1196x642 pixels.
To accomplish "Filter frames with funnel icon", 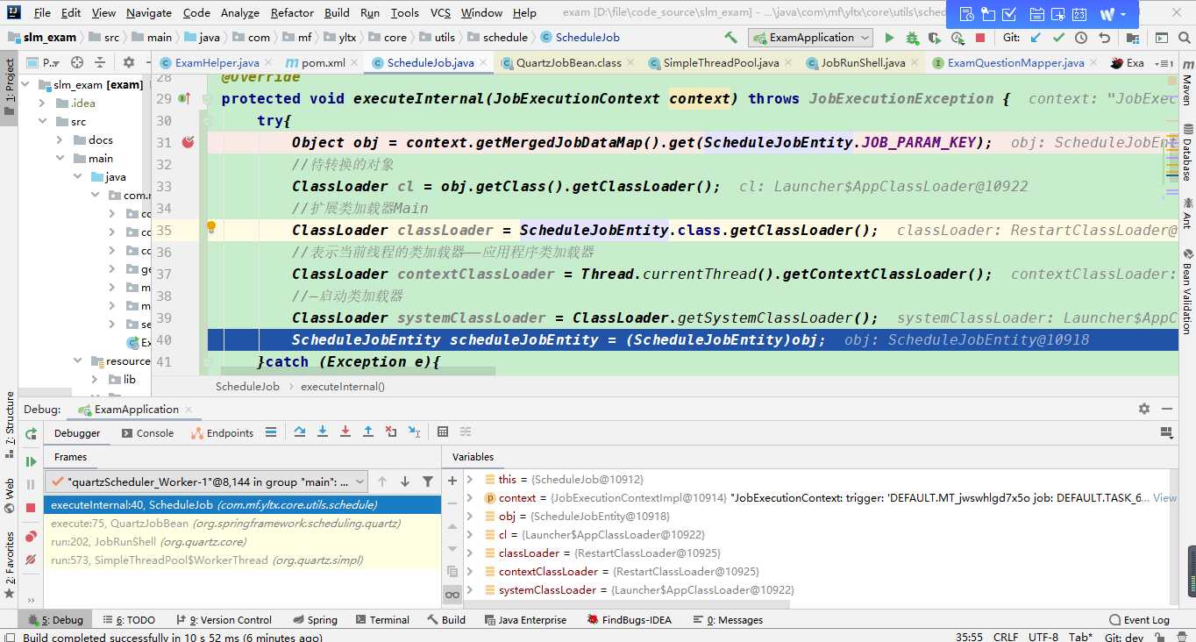I will 428,481.
